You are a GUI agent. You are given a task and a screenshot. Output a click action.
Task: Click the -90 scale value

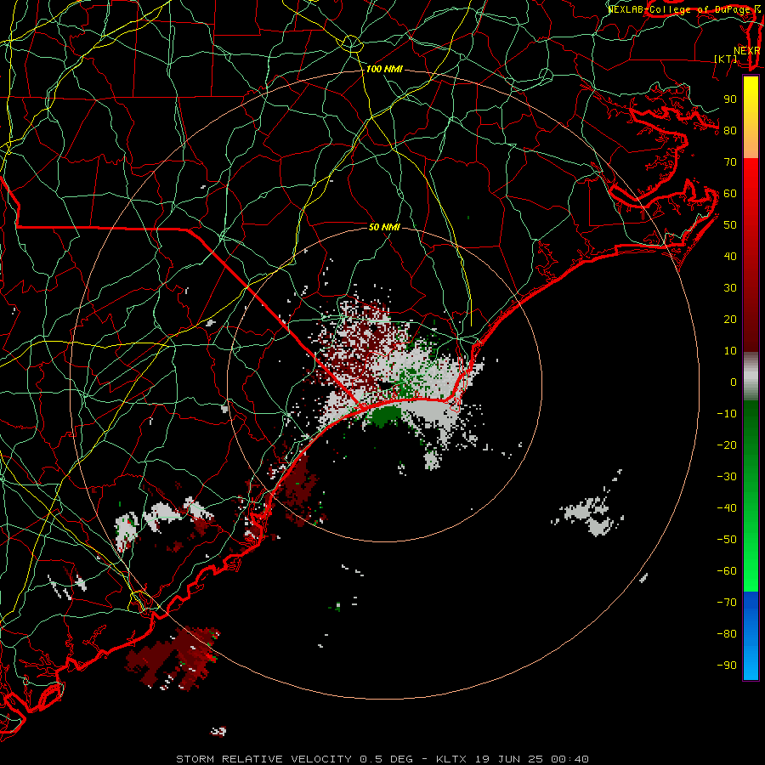(727, 666)
